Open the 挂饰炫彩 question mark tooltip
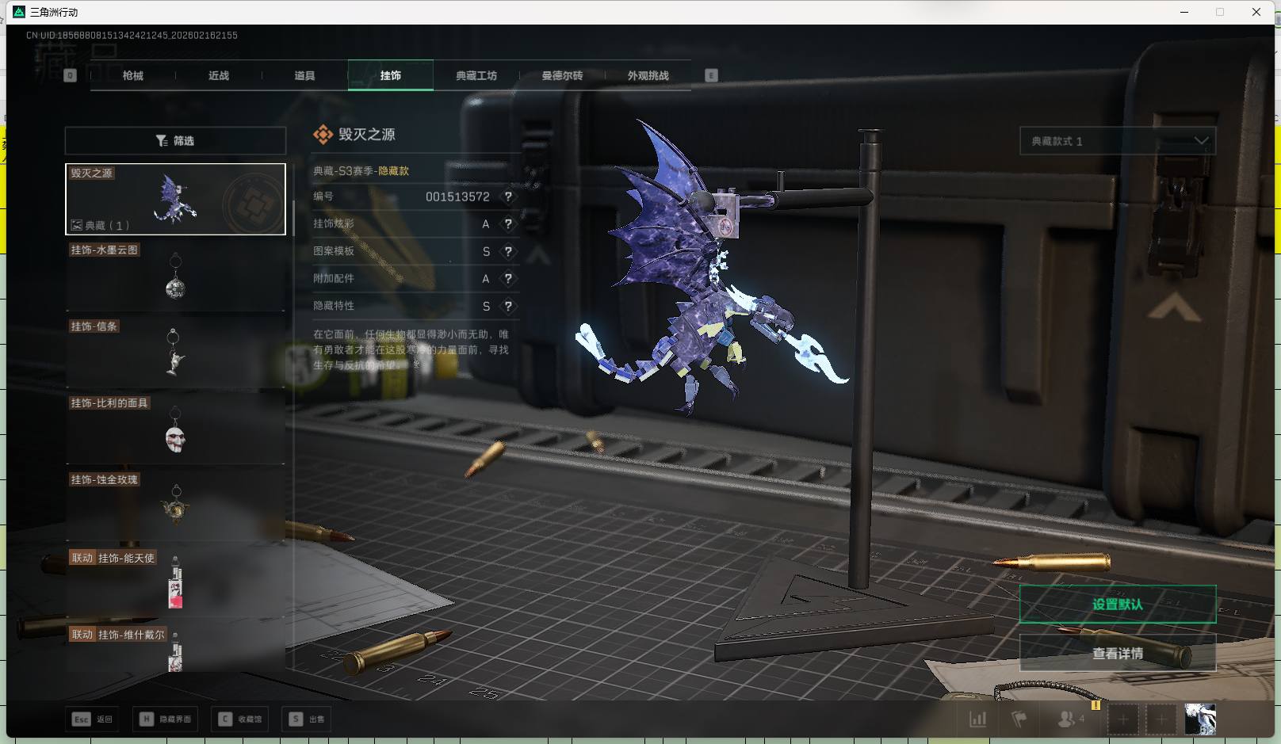This screenshot has height=744, width=1281. click(508, 224)
